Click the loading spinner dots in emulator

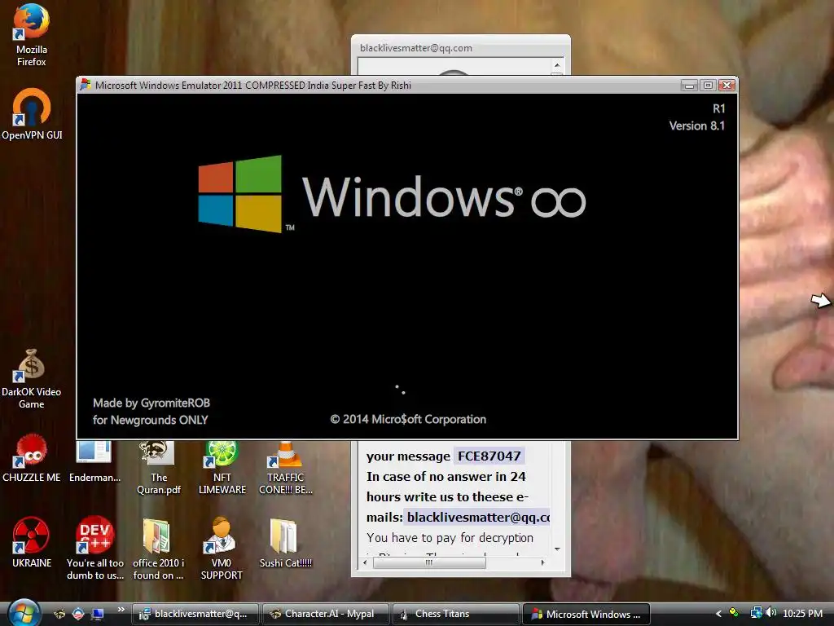pos(400,390)
